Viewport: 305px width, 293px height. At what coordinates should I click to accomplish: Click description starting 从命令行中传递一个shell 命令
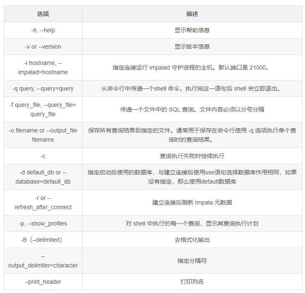(192, 88)
